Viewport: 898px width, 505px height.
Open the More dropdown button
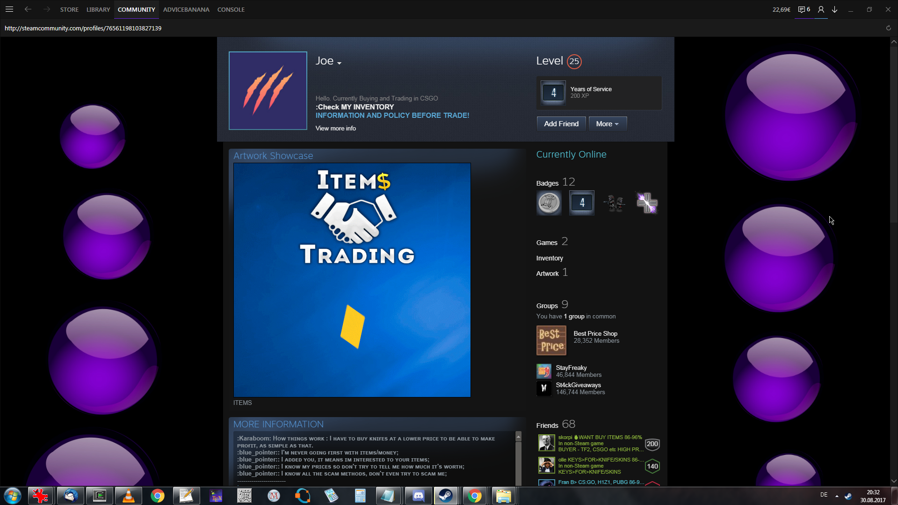pyautogui.click(x=607, y=124)
